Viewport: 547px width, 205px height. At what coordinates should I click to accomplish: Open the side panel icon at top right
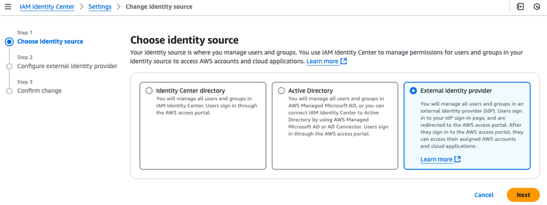[520, 6]
